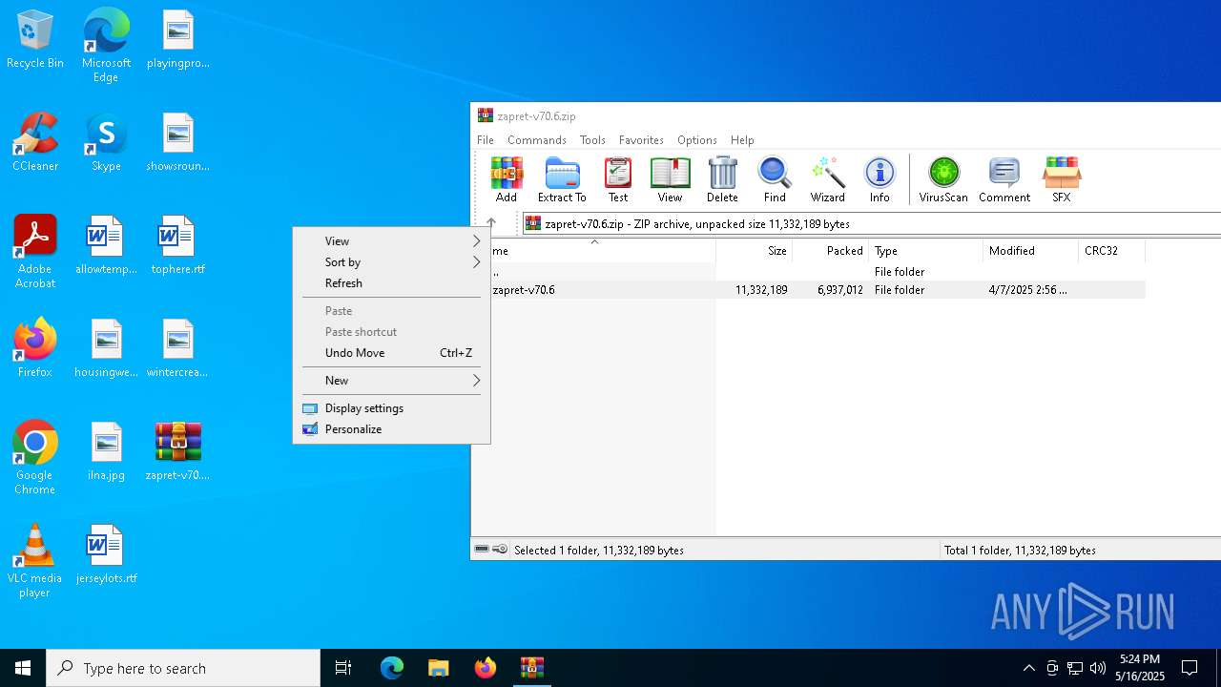The width and height of the screenshot is (1221, 687).
Task: Select the zapret-v70 archive on desktop
Action: (177, 452)
